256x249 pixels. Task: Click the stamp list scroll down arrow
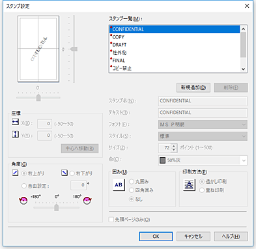pos(243,69)
